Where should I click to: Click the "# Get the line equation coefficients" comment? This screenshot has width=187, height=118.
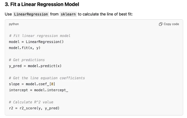click(x=47, y=78)
